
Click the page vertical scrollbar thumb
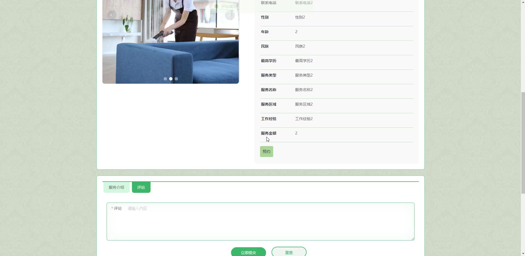(x=523, y=143)
